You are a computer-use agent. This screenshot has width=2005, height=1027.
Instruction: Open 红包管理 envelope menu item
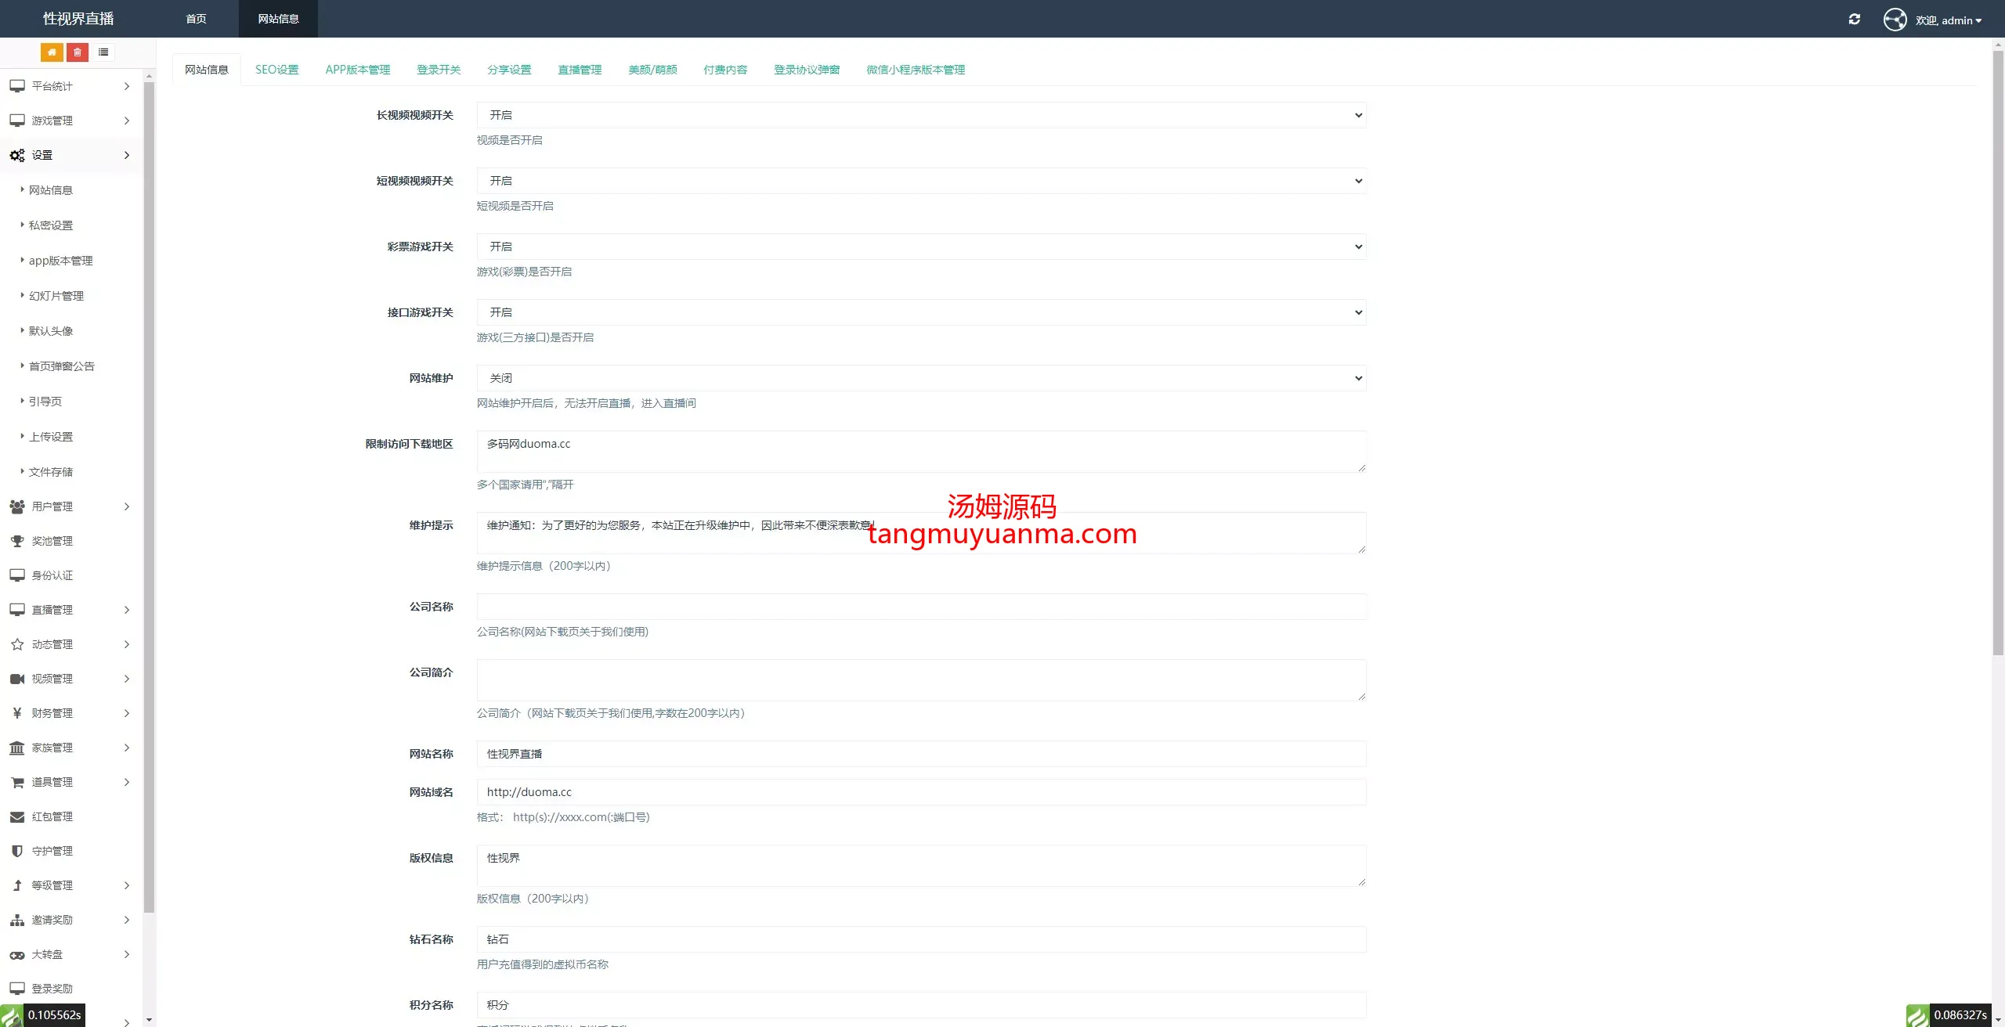point(52,816)
